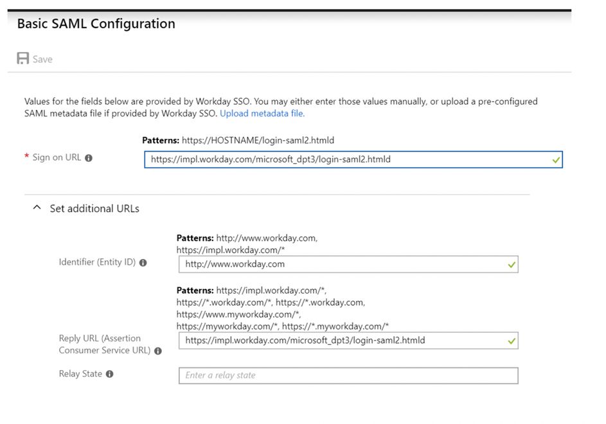Click the Set additional URLs label

[94, 208]
